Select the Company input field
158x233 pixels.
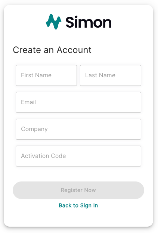click(78, 129)
